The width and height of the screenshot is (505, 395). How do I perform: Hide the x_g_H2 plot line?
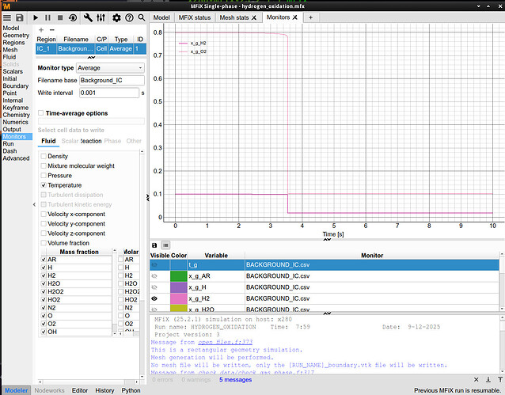click(x=154, y=298)
